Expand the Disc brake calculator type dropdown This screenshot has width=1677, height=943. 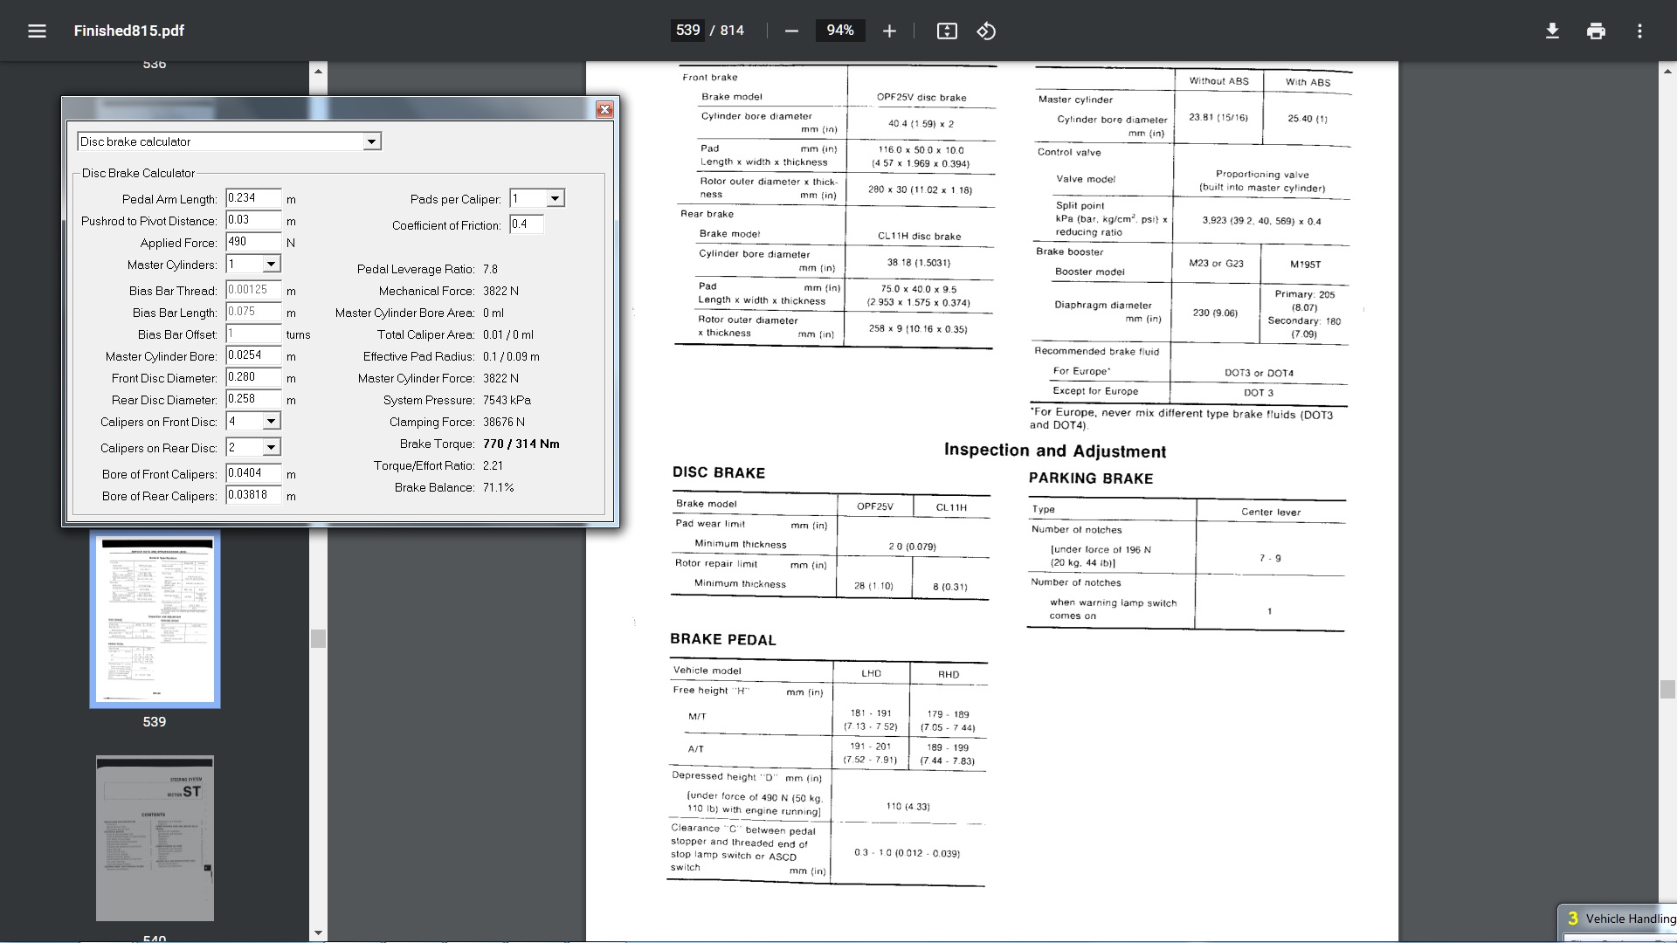(371, 141)
